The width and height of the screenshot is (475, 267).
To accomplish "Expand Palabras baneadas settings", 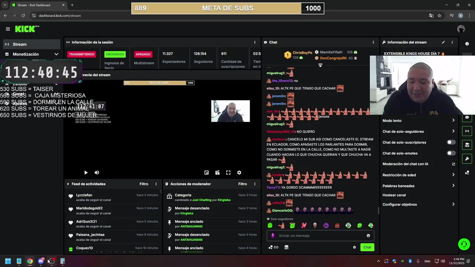I will pos(419,186).
